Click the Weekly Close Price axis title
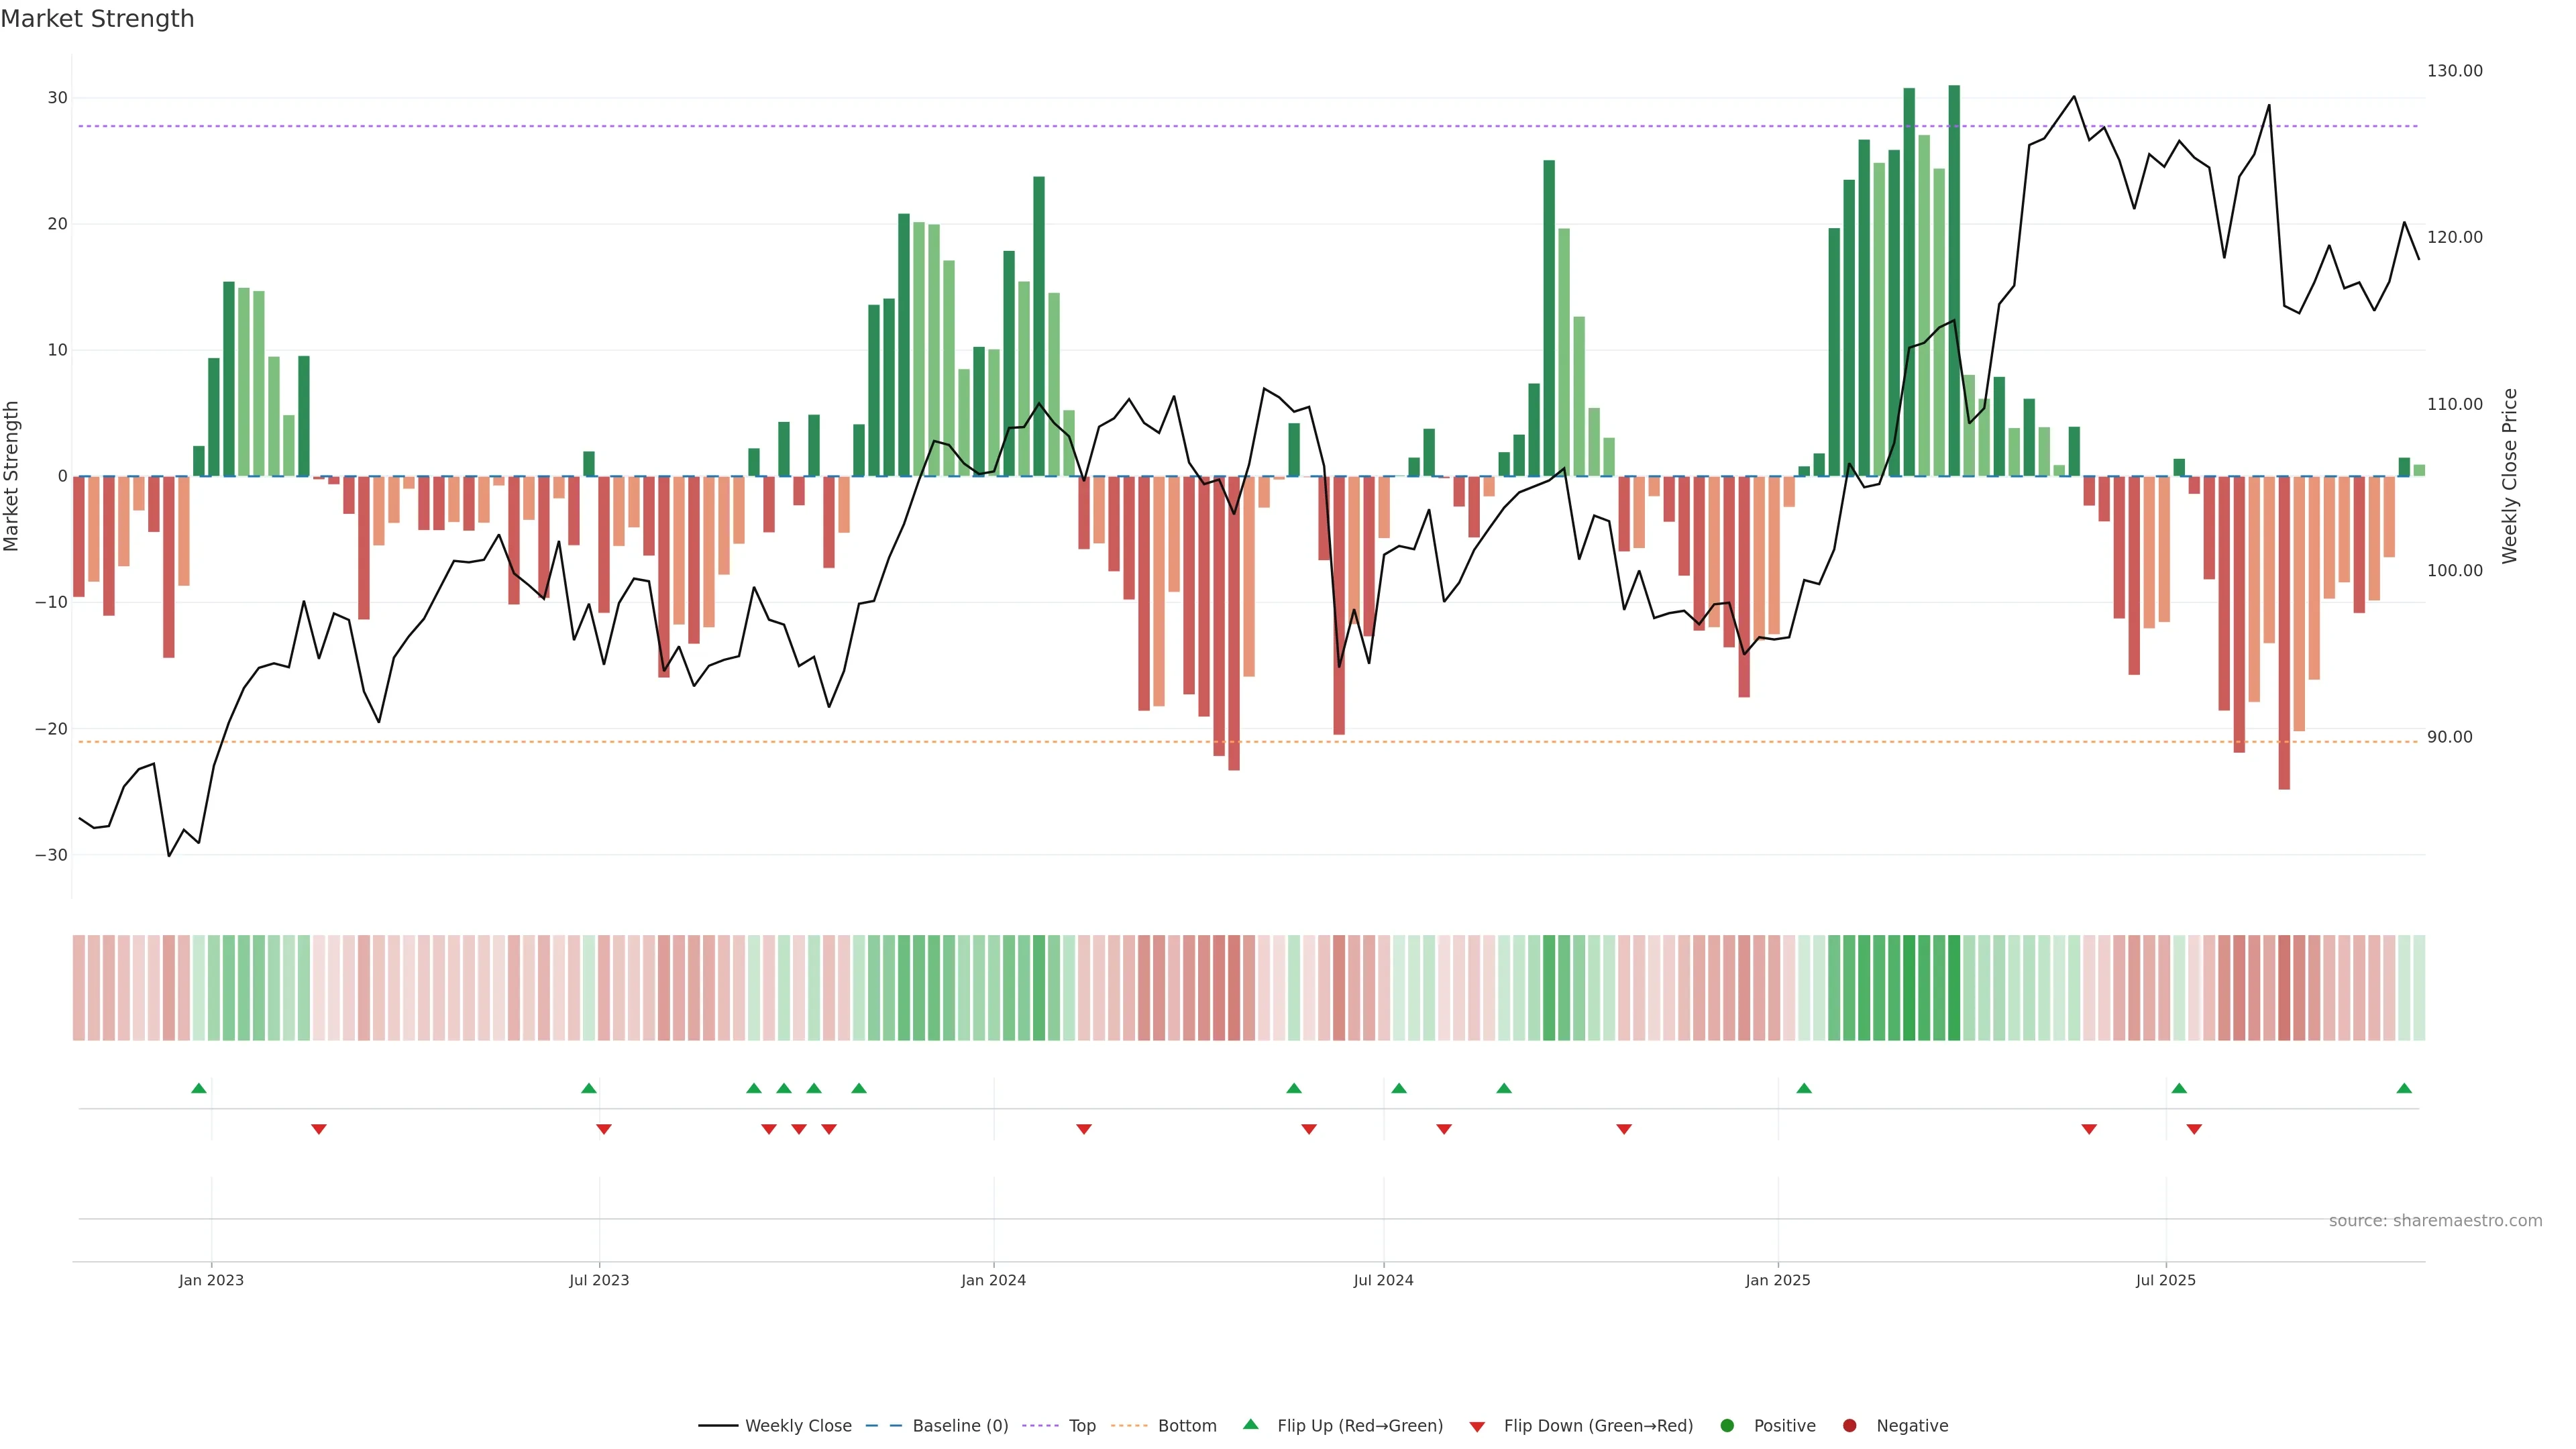The width and height of the screenshot is (2576, 1449). pyautogui.click(x=2509, y=476)
